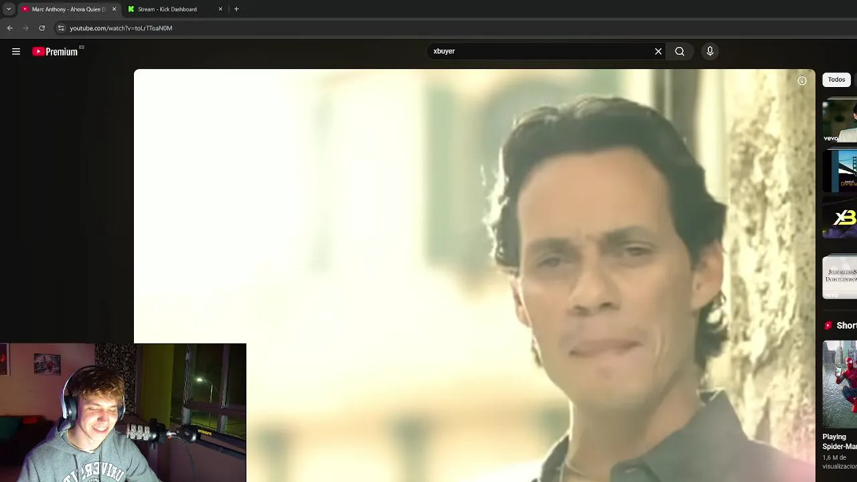Close the Marc Anthony YouTube tab

114,9
